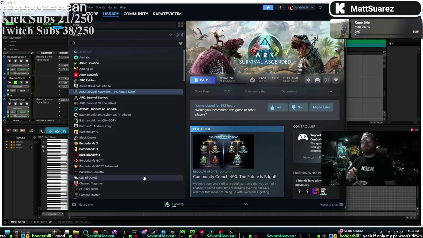This screenshot has height=238, width=423.
Task: Open controller settings icon on the game page
Action: [x=317, y=80]
